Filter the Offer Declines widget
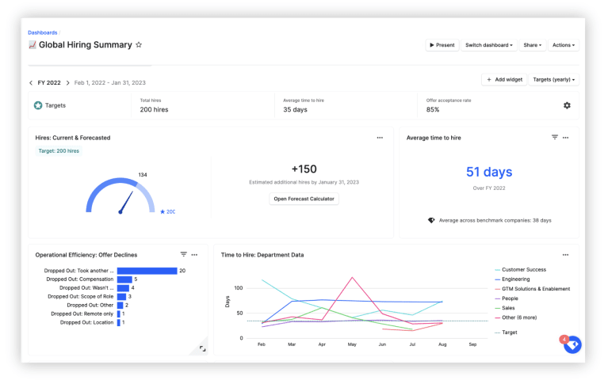Screen dimensions: 608x380 [183, 254]
